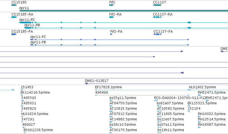Select the Pif2 gene arrow

tap(111, 5)
